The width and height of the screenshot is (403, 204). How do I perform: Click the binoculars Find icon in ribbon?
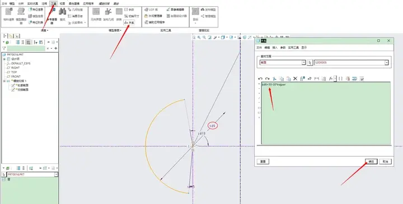pyautogui.click(x=63, y=12)
